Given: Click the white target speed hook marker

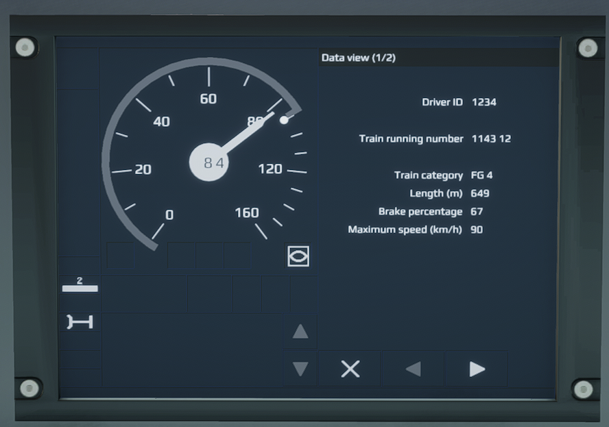Looking at the screenshot, I should pyautogui.click(x=284, y=119).
